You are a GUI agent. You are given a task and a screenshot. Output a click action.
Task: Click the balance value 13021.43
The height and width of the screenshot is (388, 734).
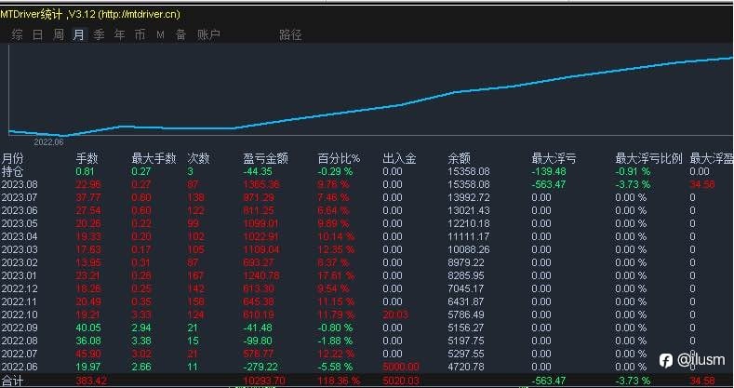(x=469, y=210)
